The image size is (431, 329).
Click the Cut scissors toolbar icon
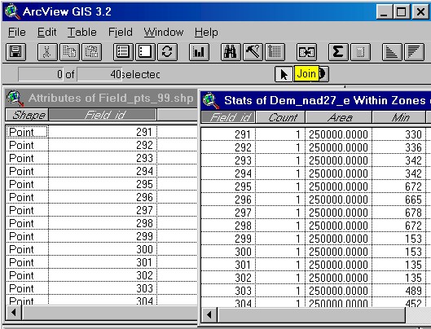[x=47, y=52]
